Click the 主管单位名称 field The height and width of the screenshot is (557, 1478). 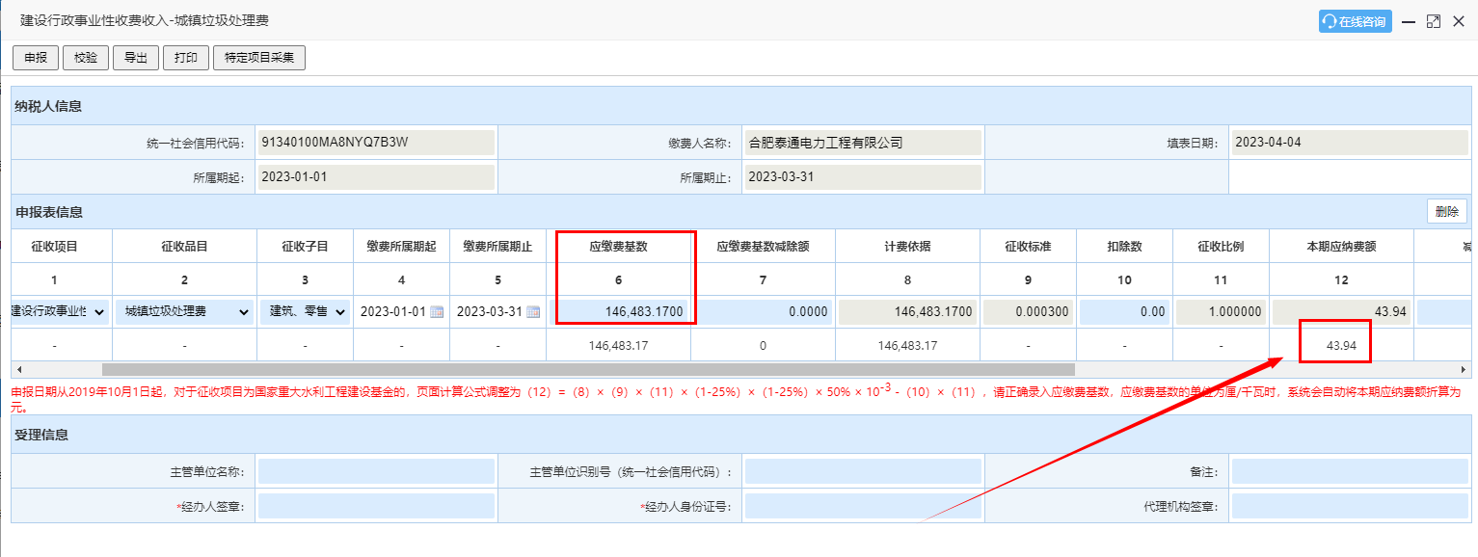click(375, 471)
